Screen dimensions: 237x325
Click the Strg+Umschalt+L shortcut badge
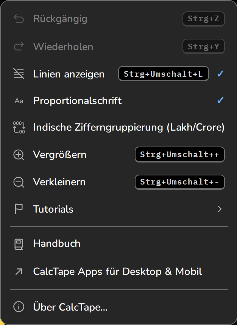(163, 74)
